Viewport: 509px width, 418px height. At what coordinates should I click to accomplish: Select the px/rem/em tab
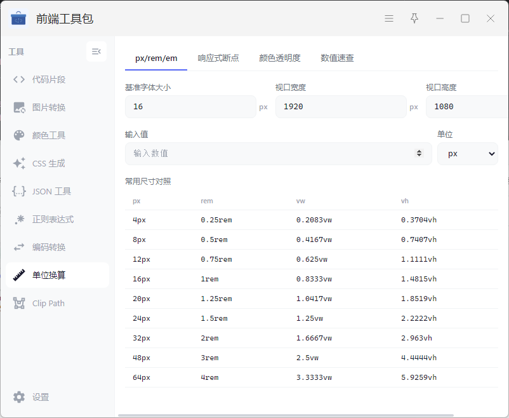[x=156, y=58]
